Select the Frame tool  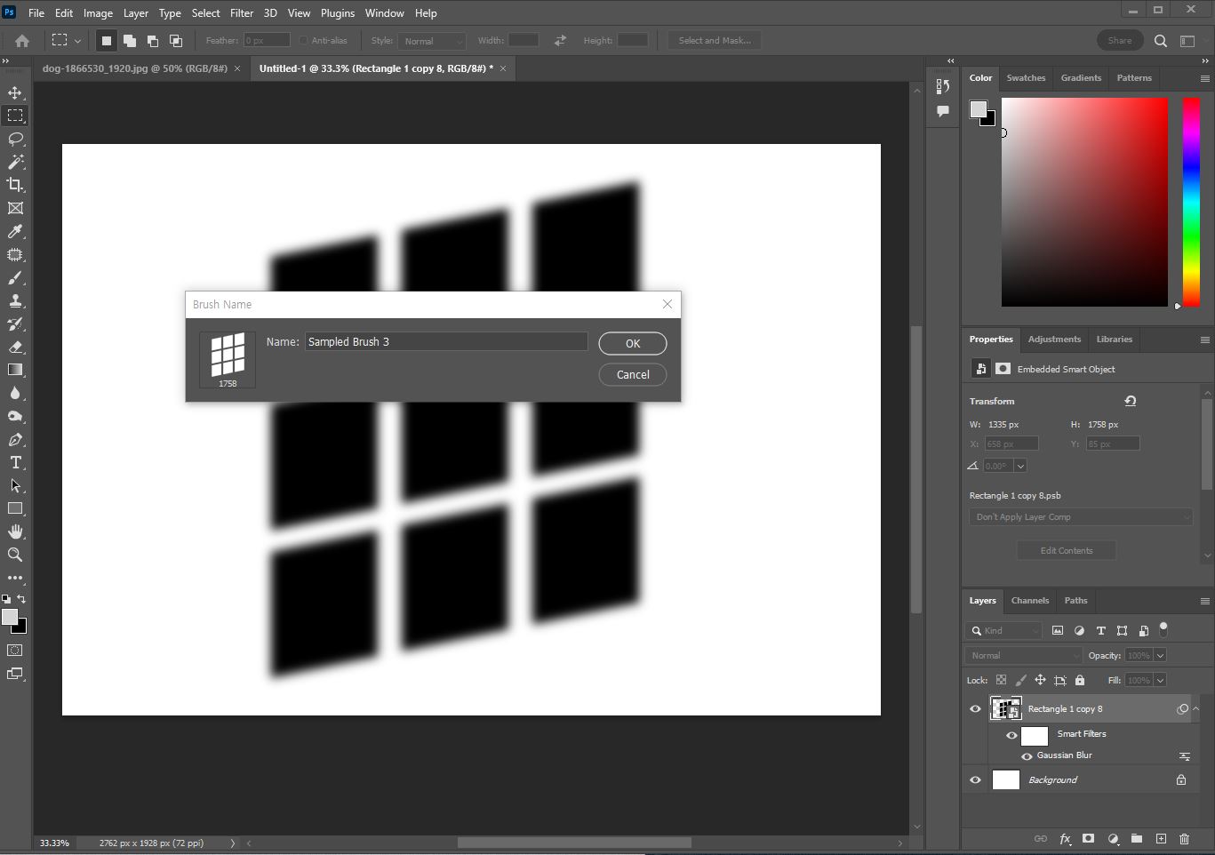click(15, 208)
